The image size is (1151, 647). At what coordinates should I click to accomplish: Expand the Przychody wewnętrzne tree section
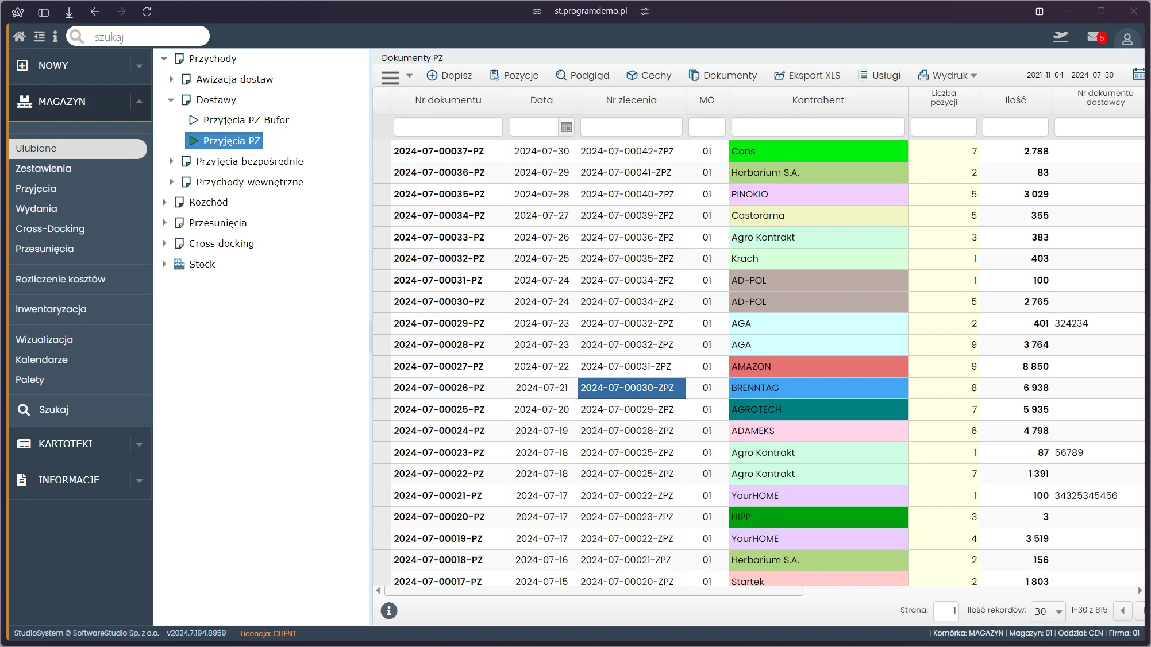pos(169,181)
